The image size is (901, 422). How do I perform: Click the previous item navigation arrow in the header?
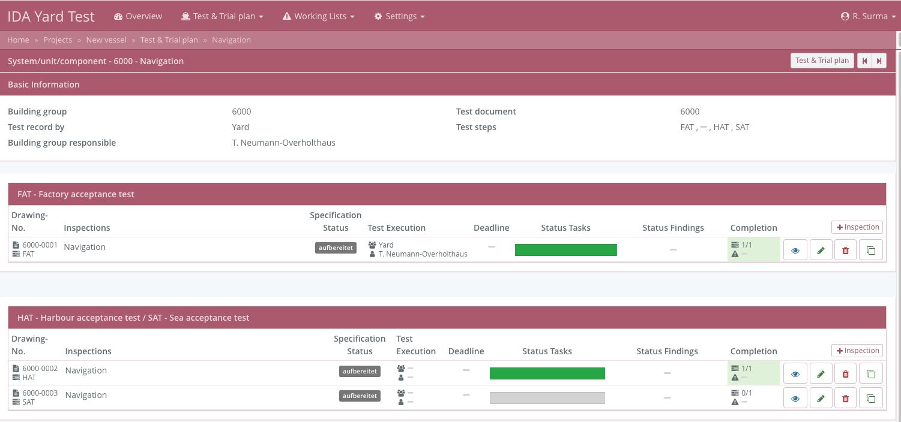(864, 61)
